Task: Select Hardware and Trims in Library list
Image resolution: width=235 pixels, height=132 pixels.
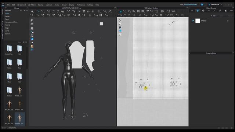Action: pyautogui.click(x=11, y=22)
